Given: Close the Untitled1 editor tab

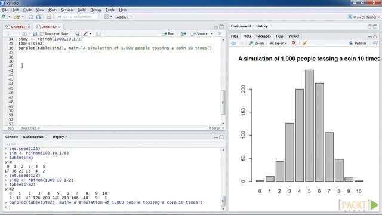Looking at the screenshot, I should pyautogui.click(x=29, y=27).
